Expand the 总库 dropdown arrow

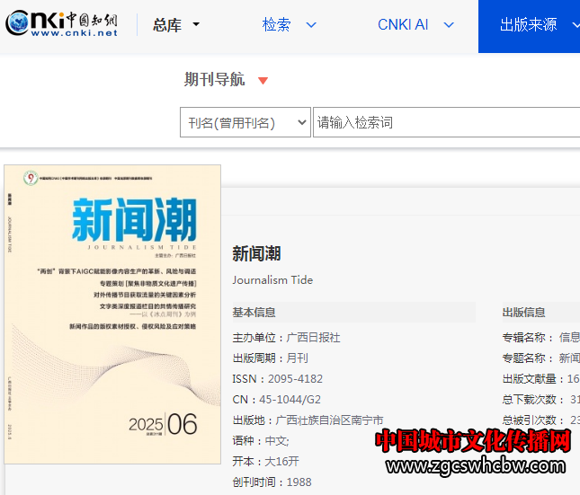(x=197, y=25)
